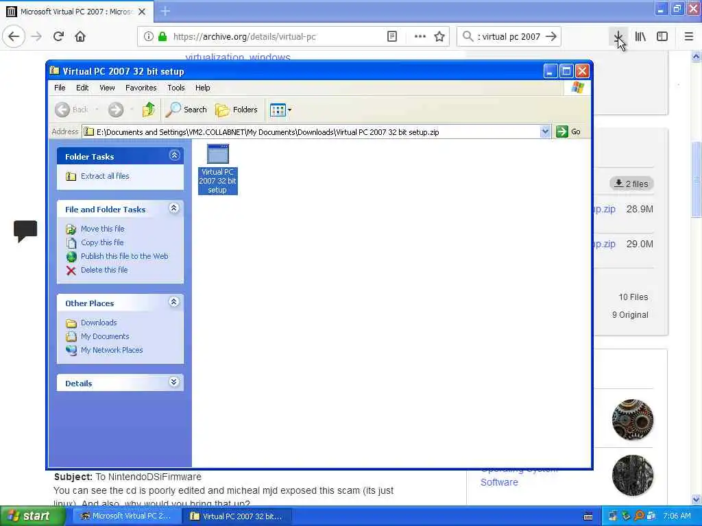Click the Virtual PC 2007 32 bit taskbar item

237,516
